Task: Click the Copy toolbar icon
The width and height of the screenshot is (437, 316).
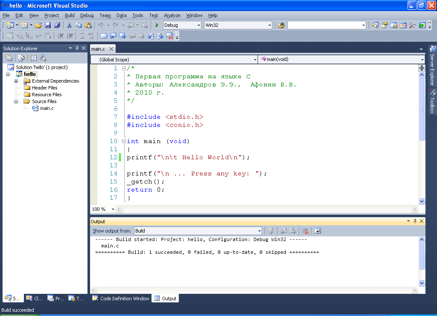Action: pyautogui.click(x=79, y=25)
